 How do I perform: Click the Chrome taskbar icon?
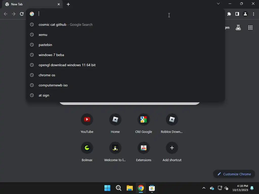coord(141,188)
